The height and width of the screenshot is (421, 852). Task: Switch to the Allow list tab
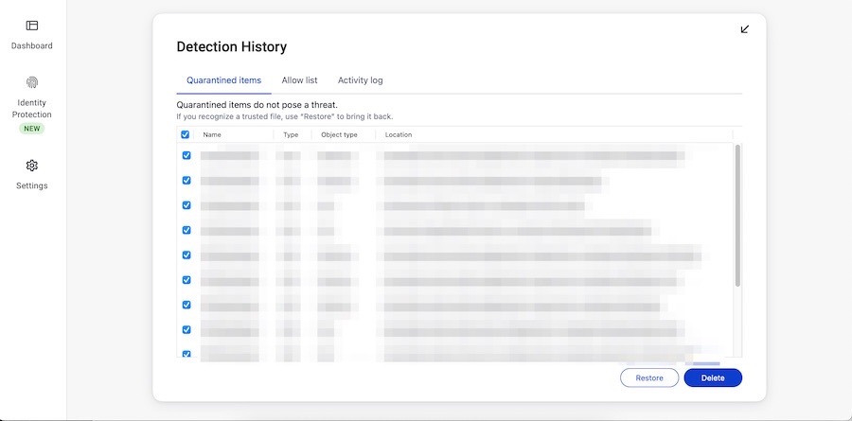299,80
